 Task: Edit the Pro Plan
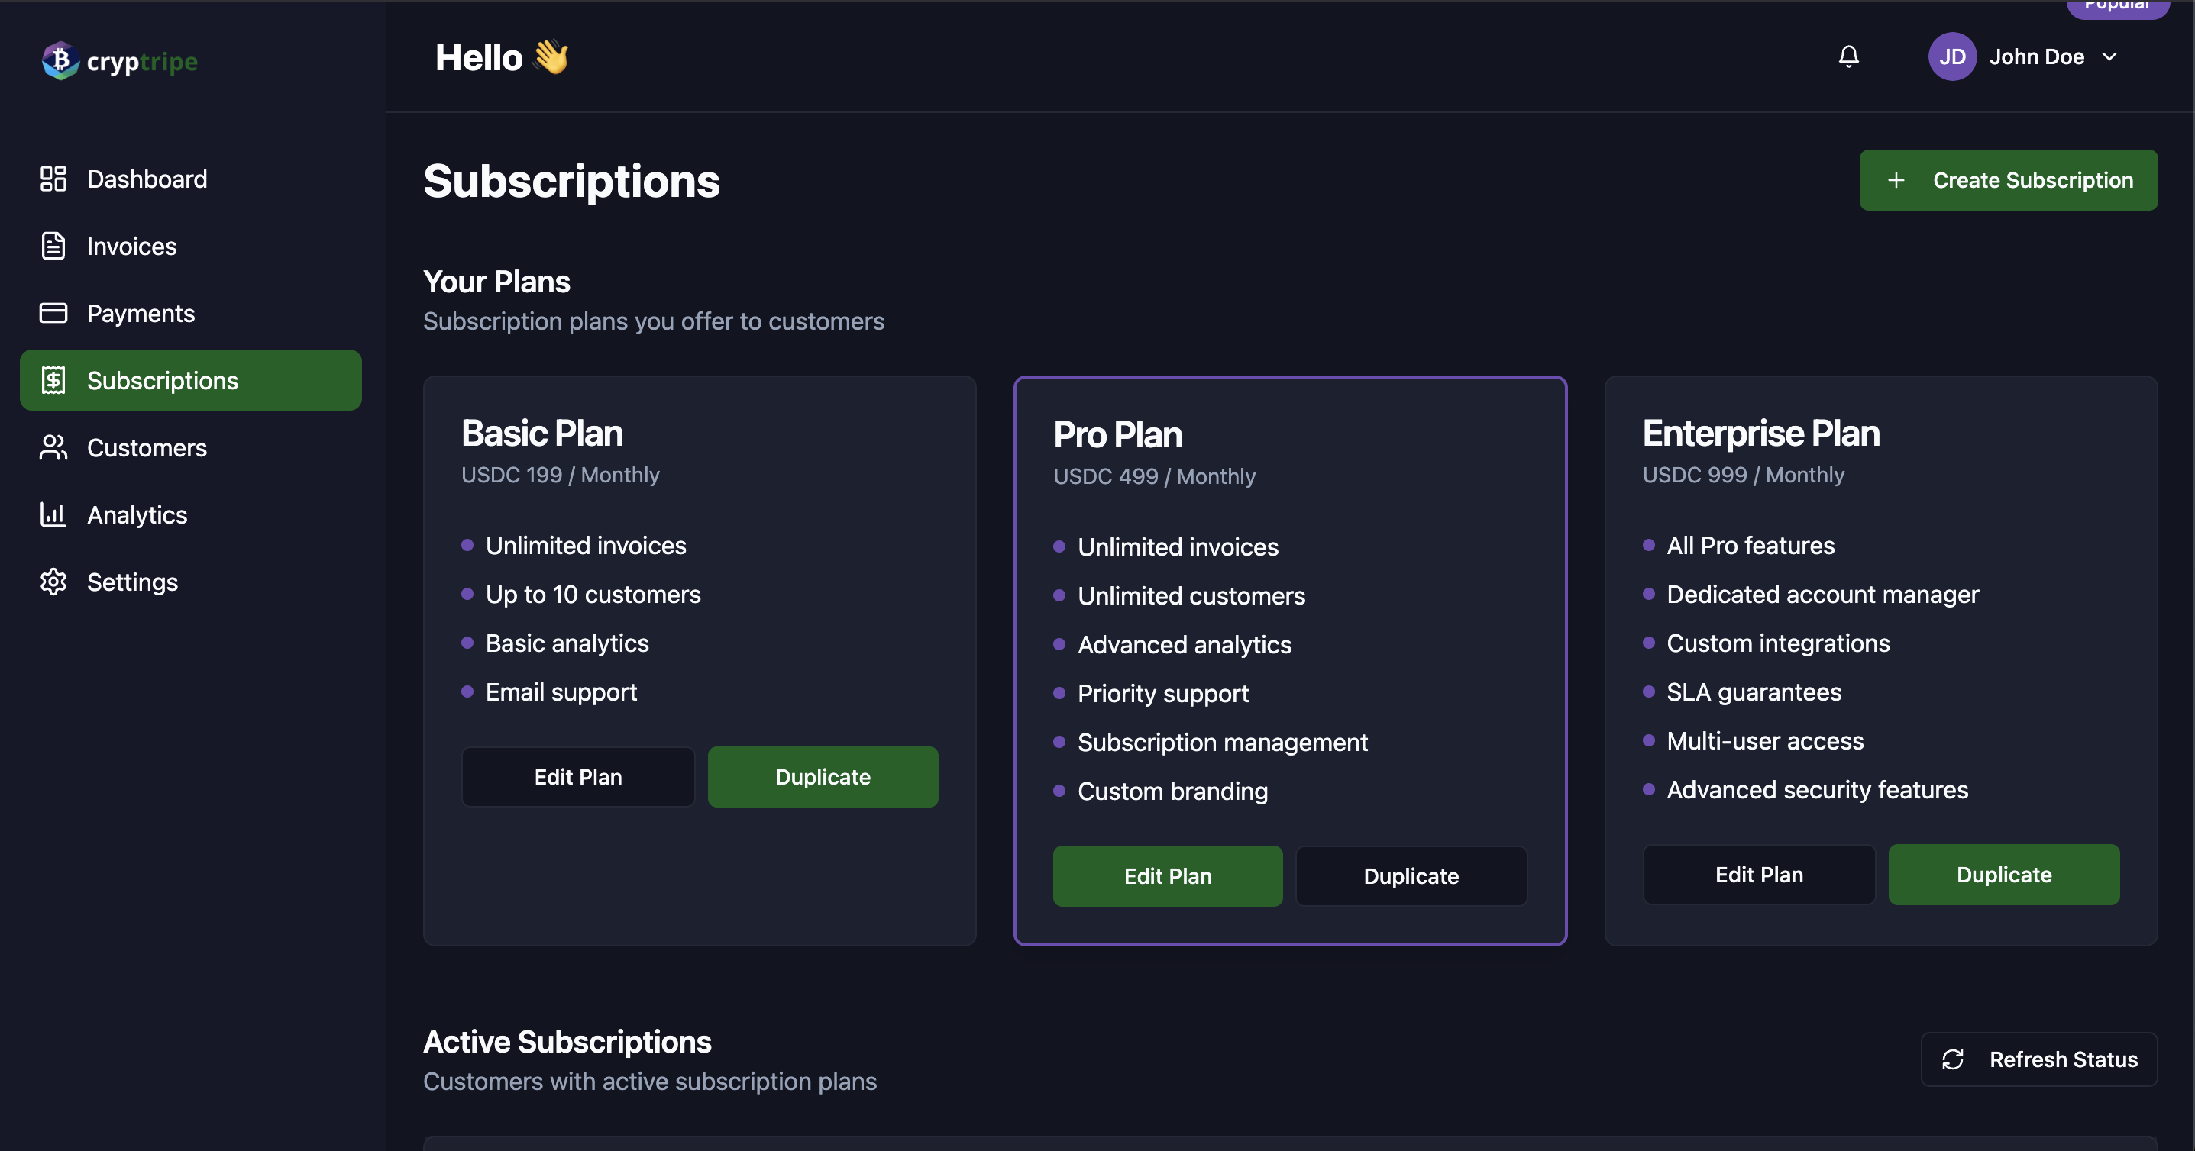(1167, 876)
